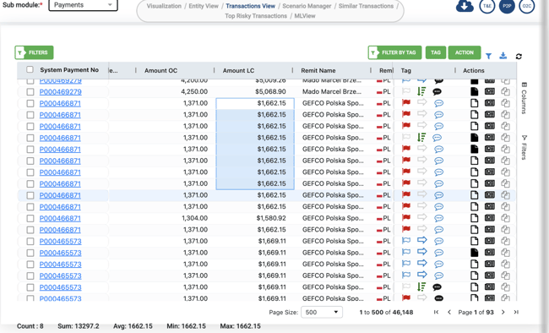
Task: Open the P000469279 link in the 4,250.00 row
Action: click(60, 92)
